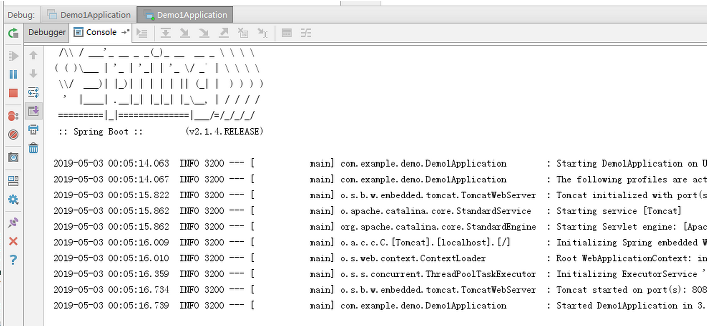Click 'o.s.s.concurrent.ThreadPoolTaskExecutor' logger name
Viewport: 715px width, 327px height.
438,274
